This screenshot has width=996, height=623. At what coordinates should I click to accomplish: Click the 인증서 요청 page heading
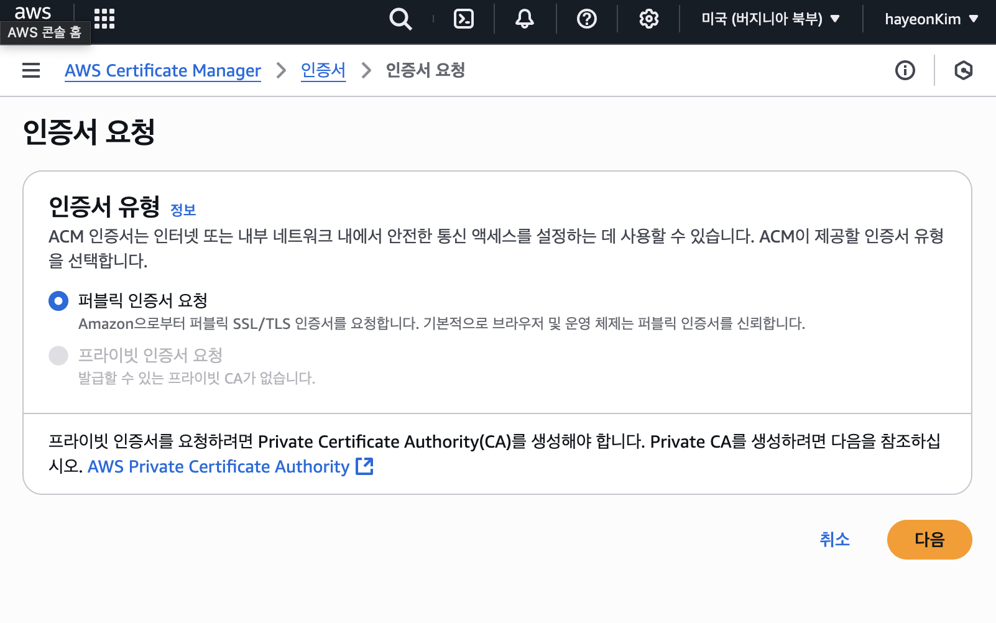[x=89, y=132]
